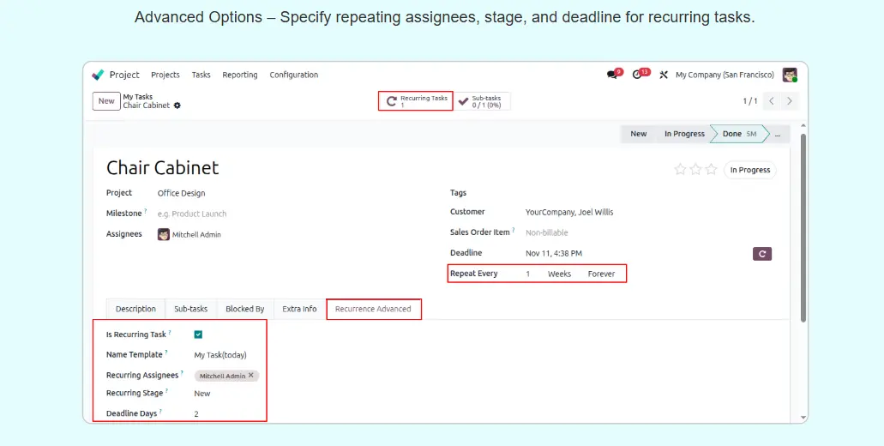Open the Reporting menu
Viewport: 884px width, 446px height.
[239, 75]
